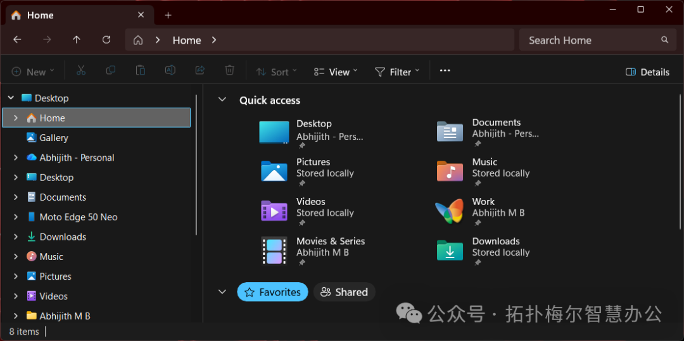The image size is (684, 341).
Task: Select the Shared filter pill
Action: click(344, 292)
